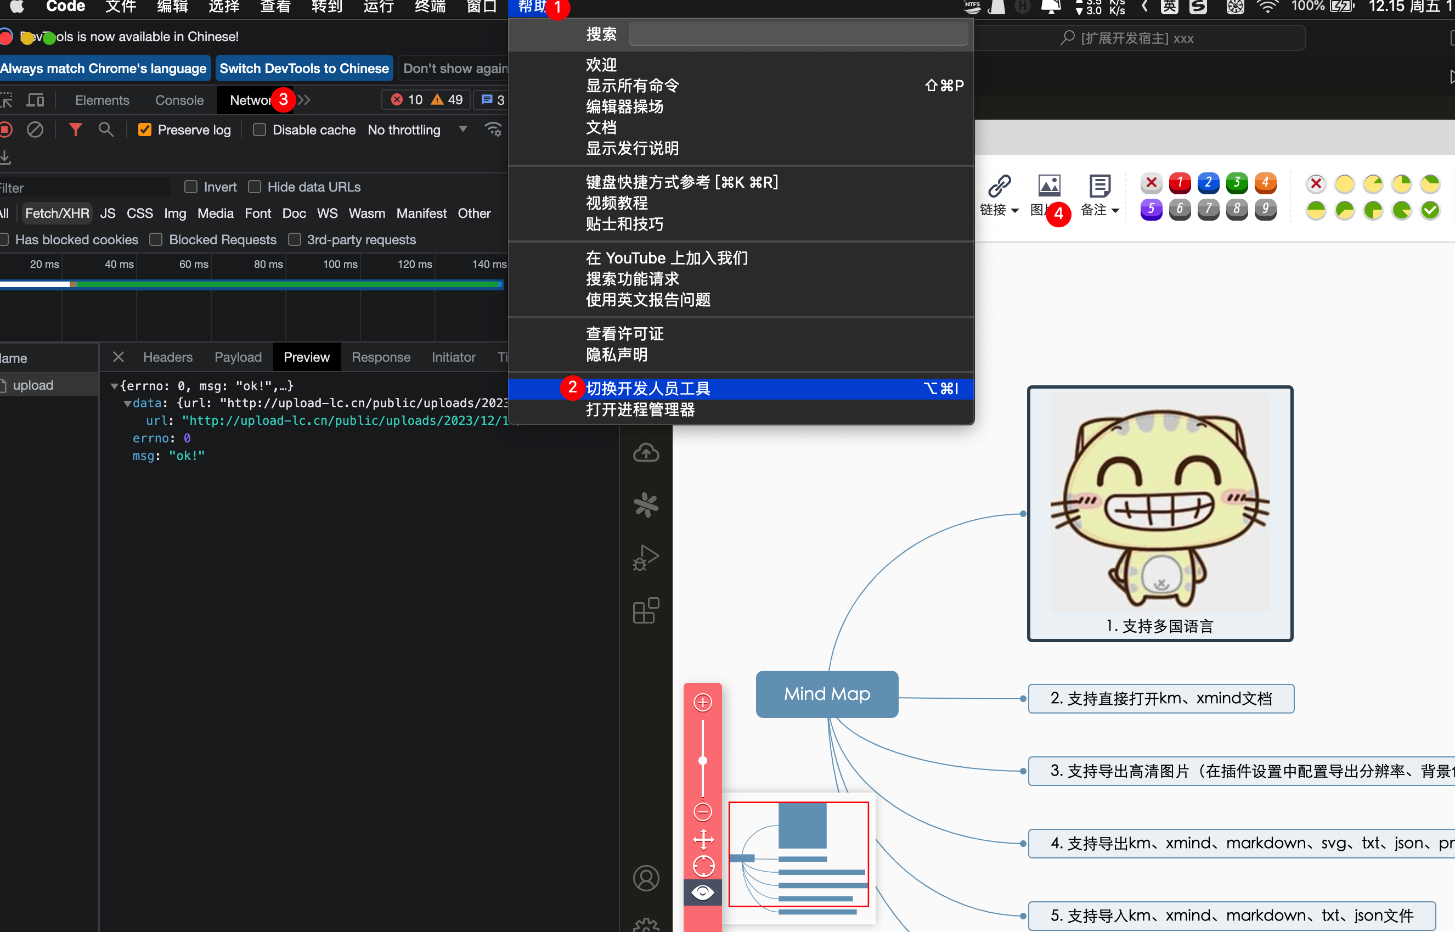
Task: Select 打开进程管理器 menu item
Action: (x=640, y=409)
